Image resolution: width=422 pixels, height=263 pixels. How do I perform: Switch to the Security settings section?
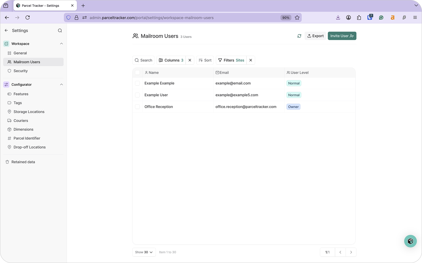pyautogui.click(x=21, y=71)
